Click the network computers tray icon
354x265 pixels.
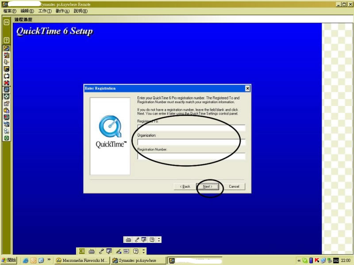point(323,261)
